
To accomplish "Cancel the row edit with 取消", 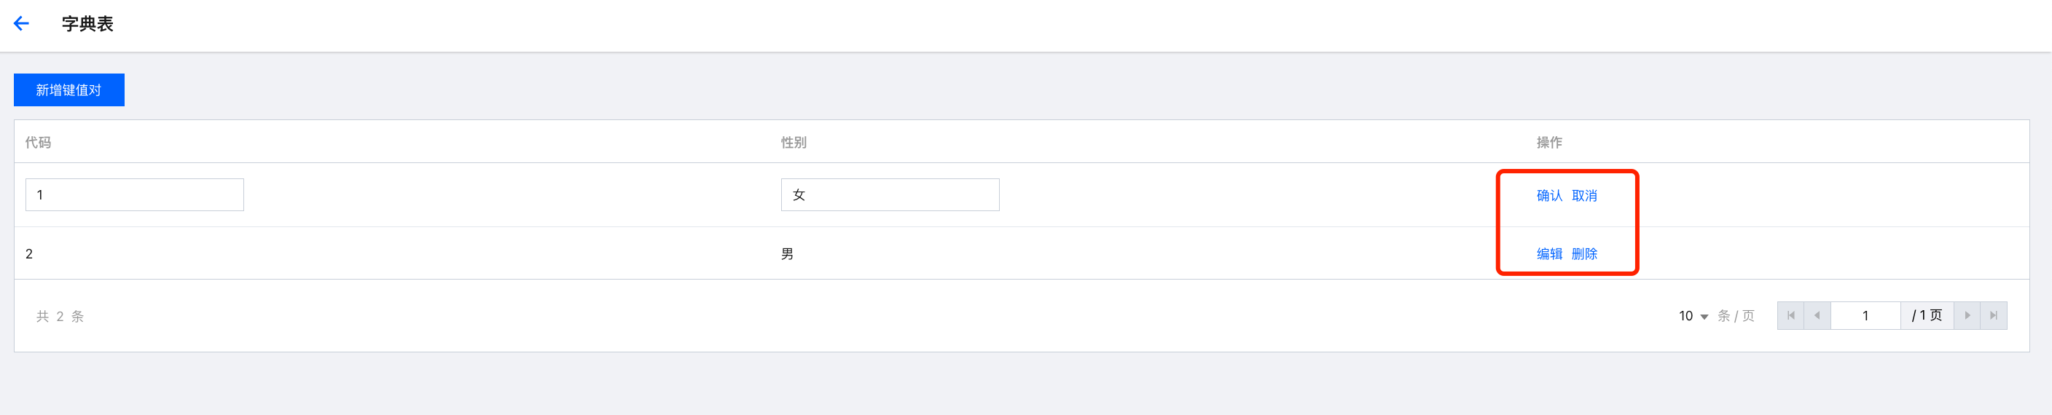I will 1583,196.
